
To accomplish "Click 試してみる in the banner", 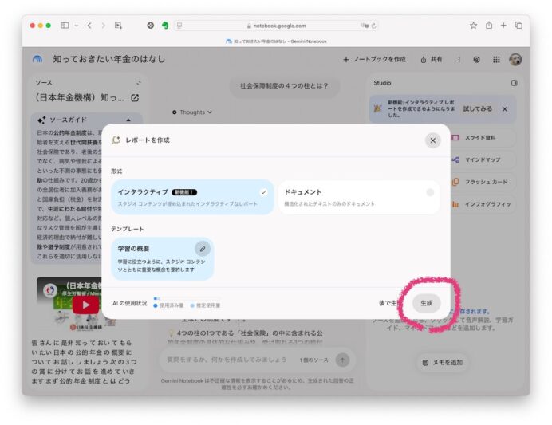I will (x=477, y=108).
